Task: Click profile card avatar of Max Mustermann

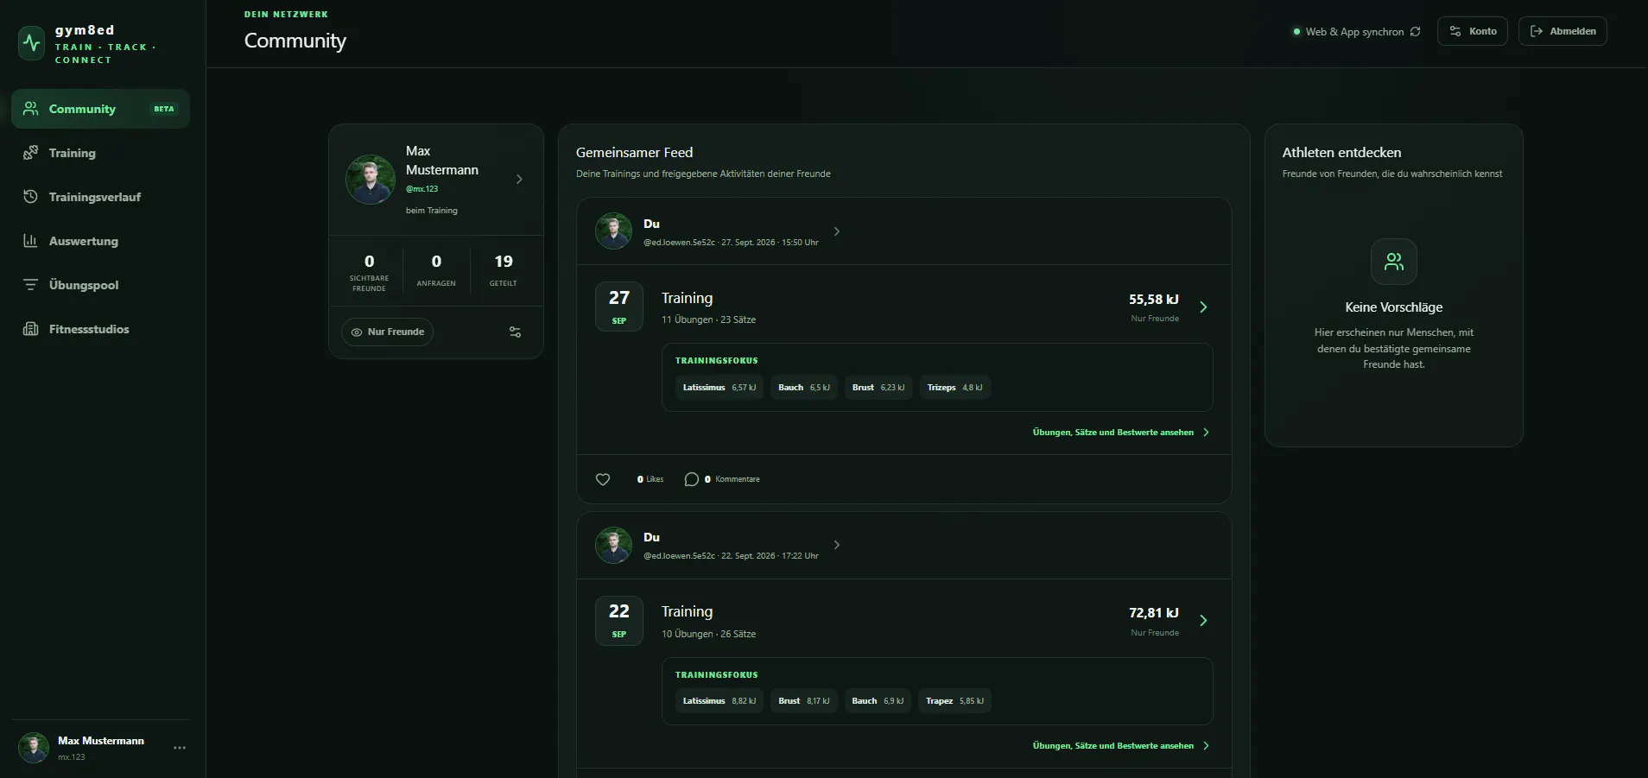Action: click(x=371, y=180)
